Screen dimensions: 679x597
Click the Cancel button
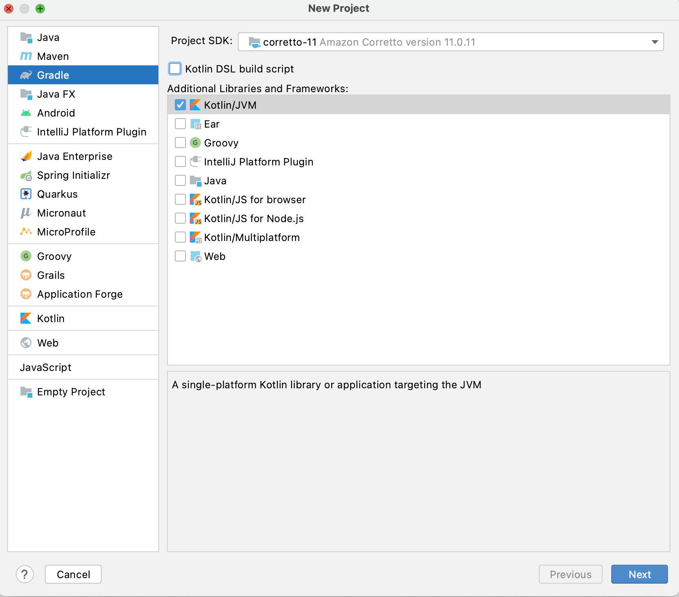tap(73, 574)
